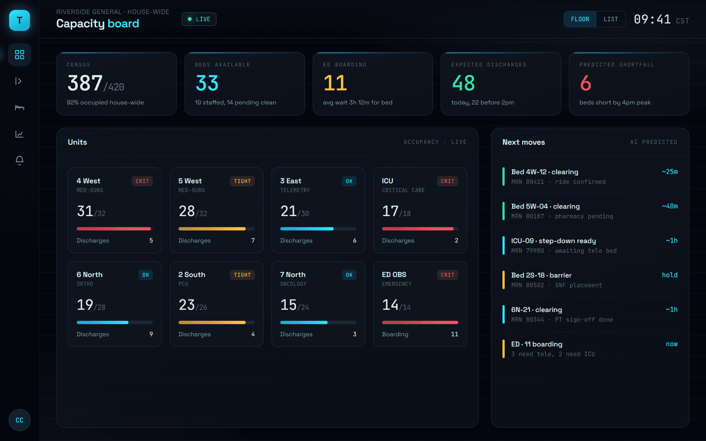Click the CRIT badge on 4 West

pos(142,181)
